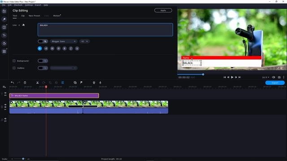Switch to the New Preset tab
Viewport: 287px width, 161px height.
[x=35, y=16]
